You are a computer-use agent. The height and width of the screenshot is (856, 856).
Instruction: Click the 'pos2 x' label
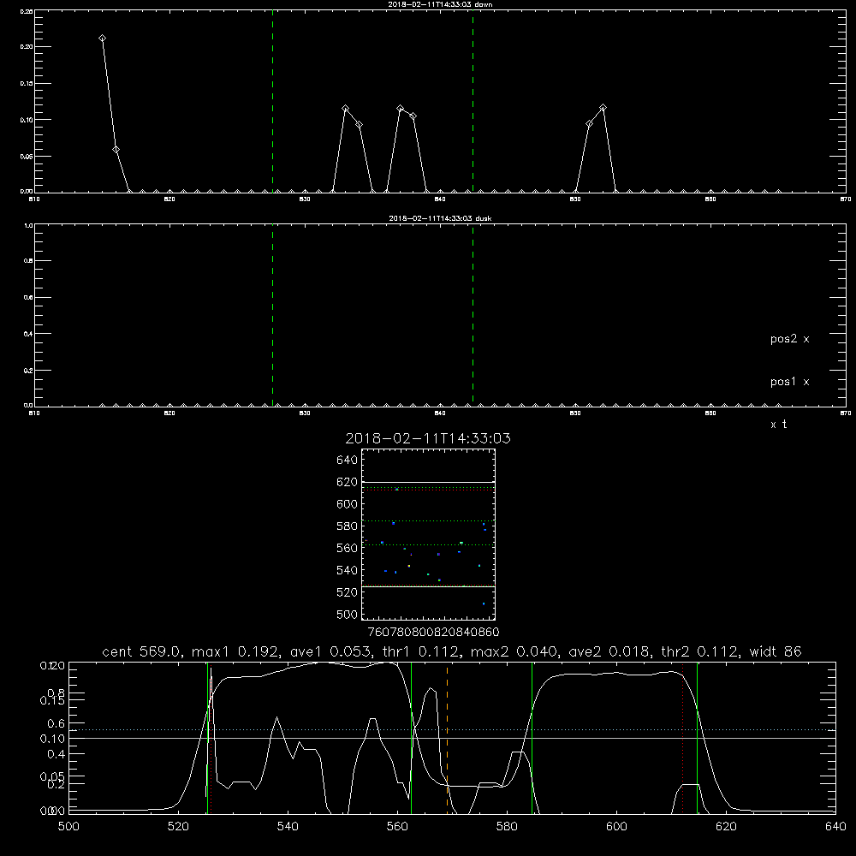[x=789, y=339]
